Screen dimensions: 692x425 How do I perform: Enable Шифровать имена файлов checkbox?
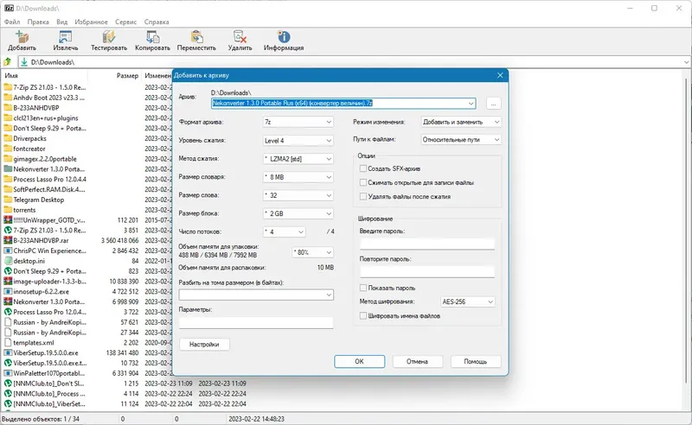[362, 315]
